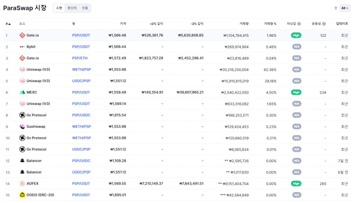This screenshot has width=359, height=203.
Task: Sort the table by 거래량 column header
Action: [244, 24]
